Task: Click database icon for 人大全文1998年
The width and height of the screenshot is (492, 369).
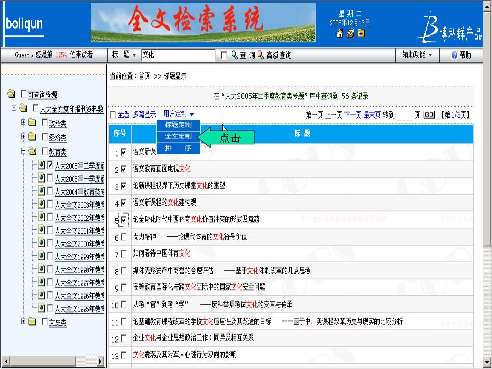Action: pos(42,269)
